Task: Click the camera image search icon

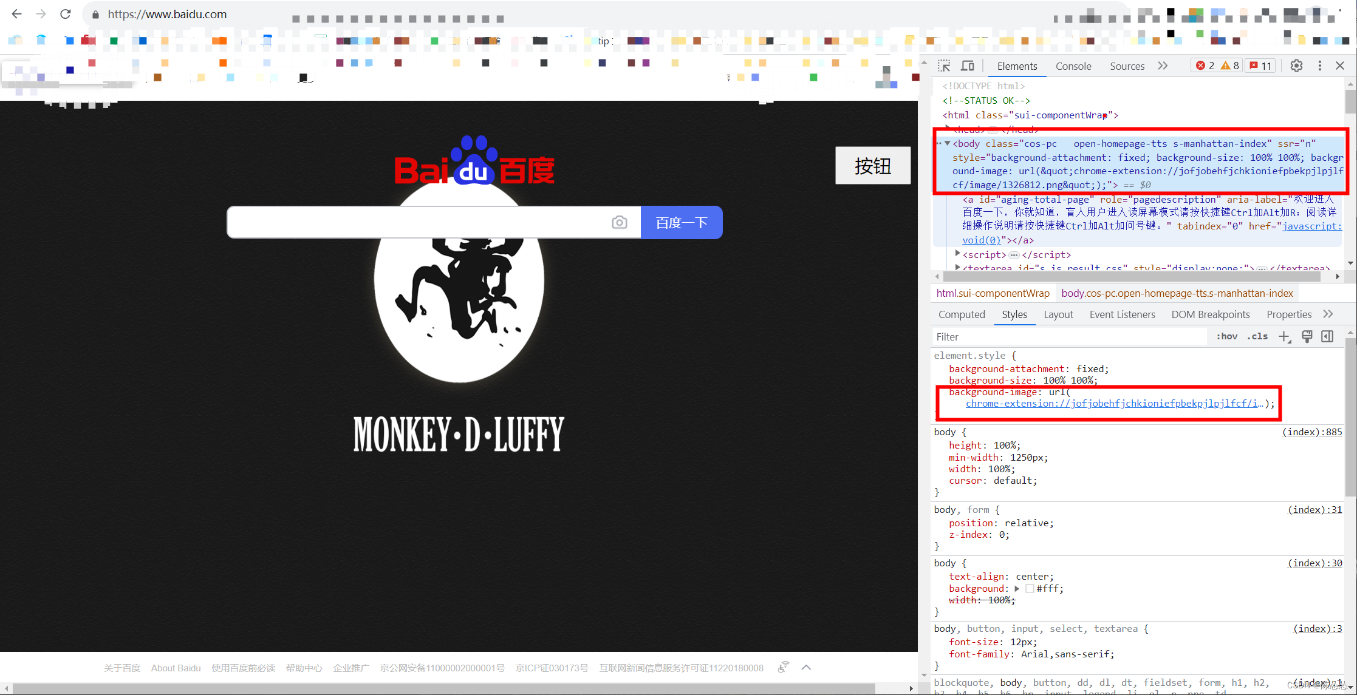Action: (x=619, y=223)
